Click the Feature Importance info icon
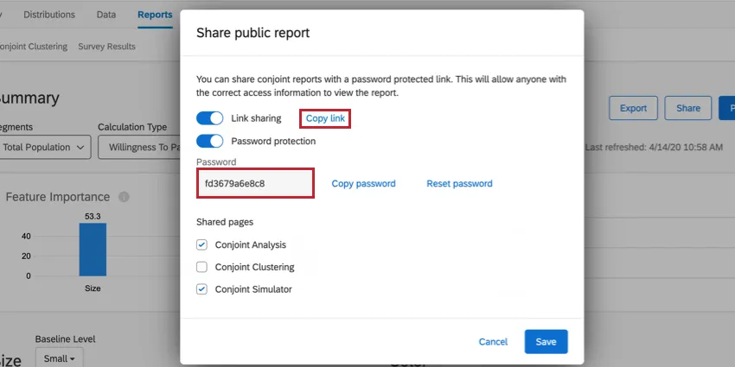 click(x=124, y=197)
